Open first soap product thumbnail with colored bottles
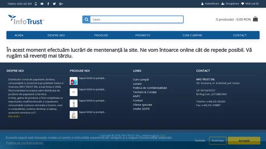The width and height of the screenshot is (266, 149). point(74,81)
